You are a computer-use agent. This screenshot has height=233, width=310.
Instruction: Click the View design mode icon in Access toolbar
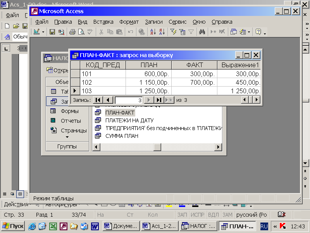37,32
